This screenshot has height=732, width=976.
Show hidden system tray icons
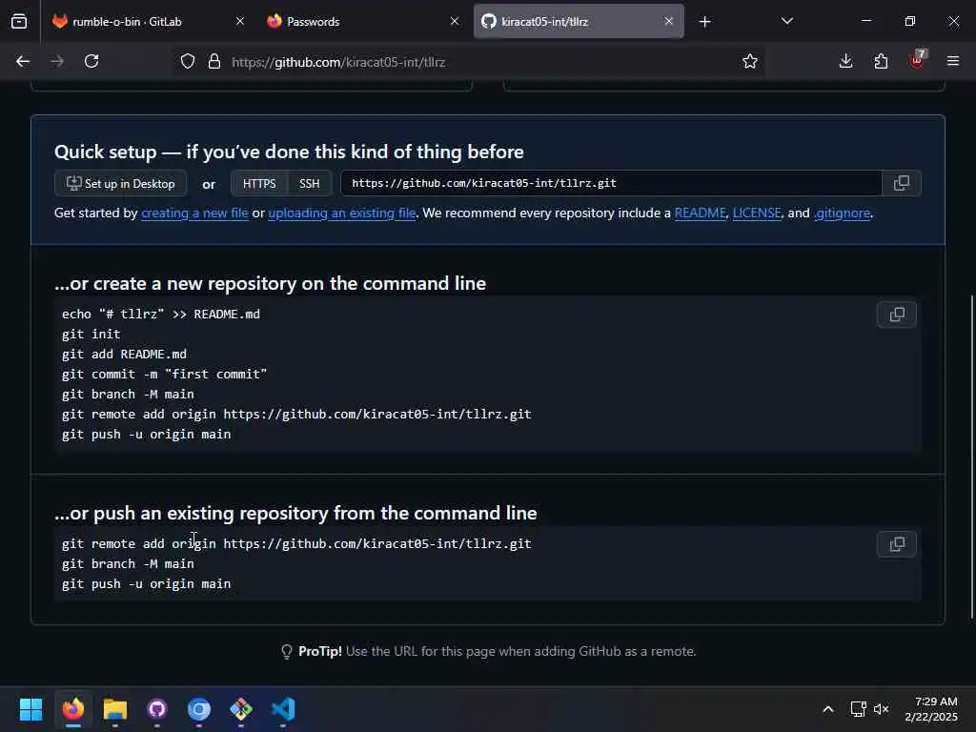(x=828, y=709)
